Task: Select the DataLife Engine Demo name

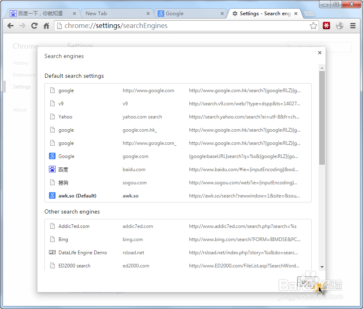Action: click(x=83, y=253)
